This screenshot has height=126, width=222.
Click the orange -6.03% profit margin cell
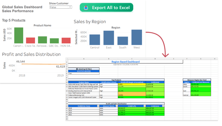pyautogui.click(x=132, y=94)
